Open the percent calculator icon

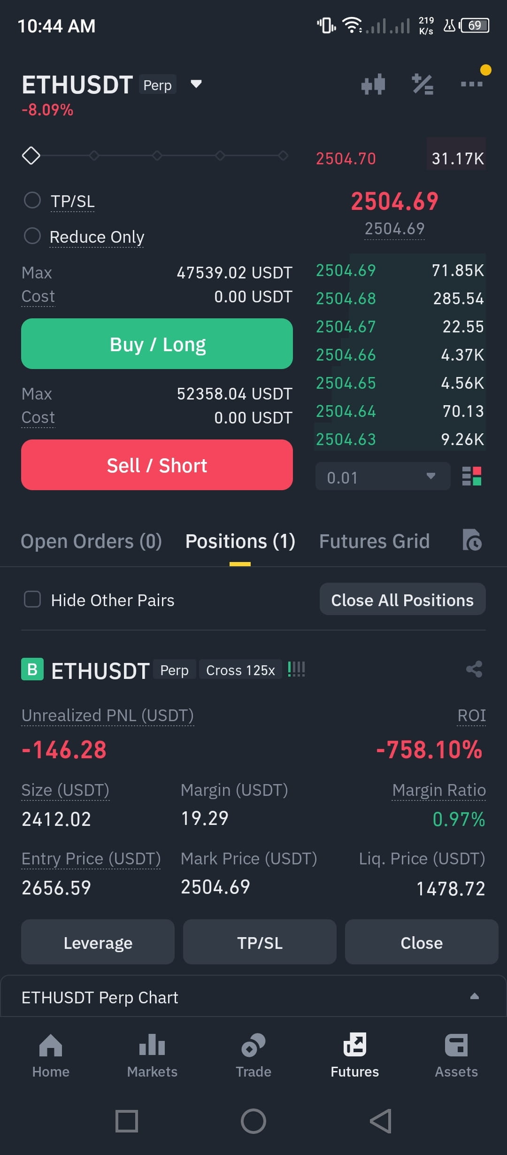(422, 85)
